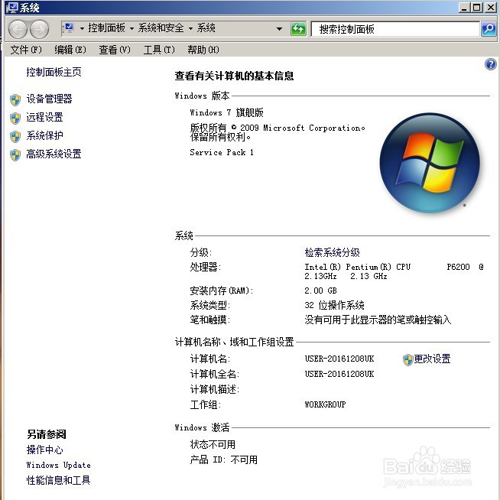This screenshot has height=500, width=500.
Task: Click the shield icon beside 高级系统设置
Action: point(15,155)
